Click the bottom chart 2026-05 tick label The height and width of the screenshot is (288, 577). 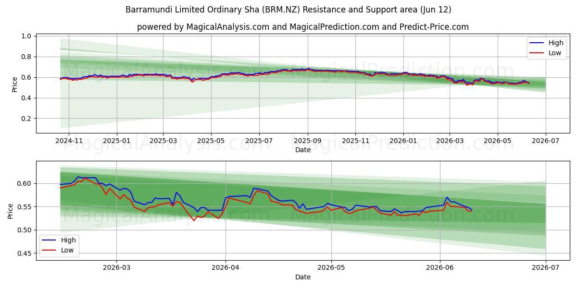(x=332, y=268)
